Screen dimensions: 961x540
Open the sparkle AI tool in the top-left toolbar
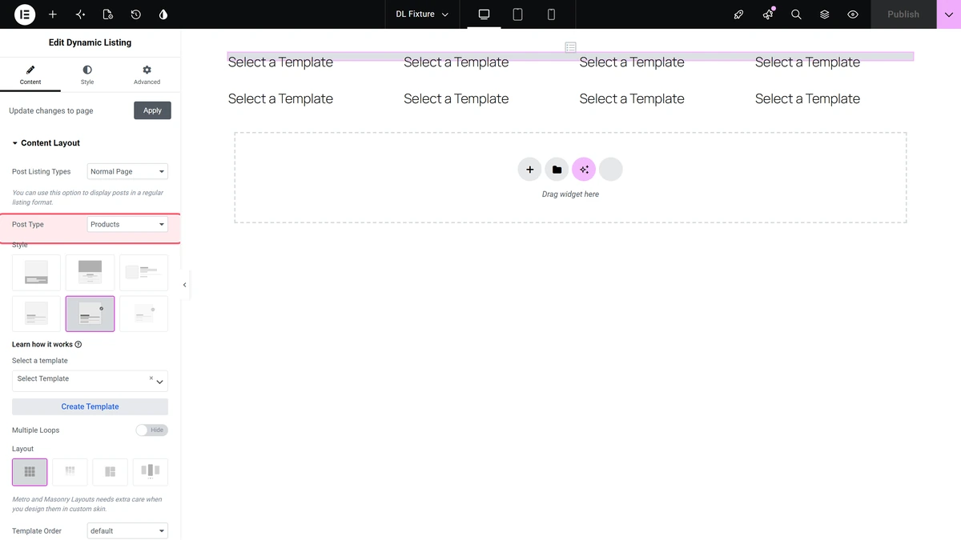[80, 14]
